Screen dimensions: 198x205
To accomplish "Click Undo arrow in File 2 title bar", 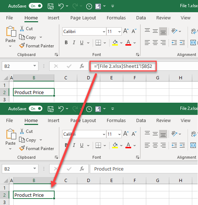I will [61, 109].
